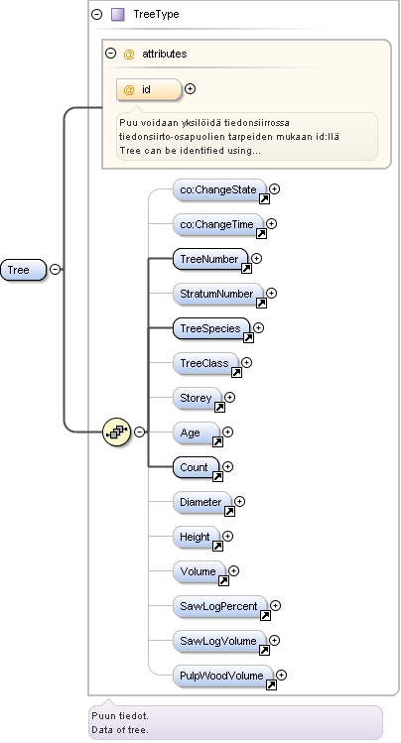This screenshot has height=743, width=401.
Task: Follow reference arrow on Age
Action: (217, 442)
